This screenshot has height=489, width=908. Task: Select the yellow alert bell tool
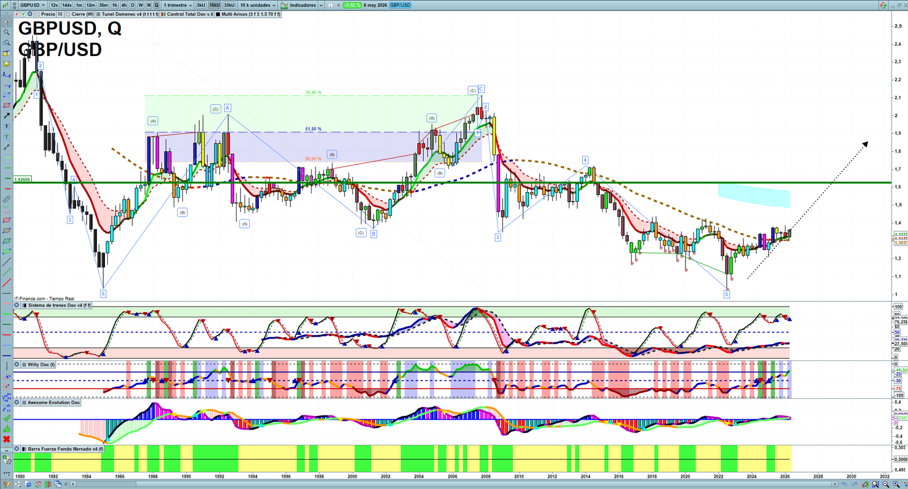click(x=6, y=63)
